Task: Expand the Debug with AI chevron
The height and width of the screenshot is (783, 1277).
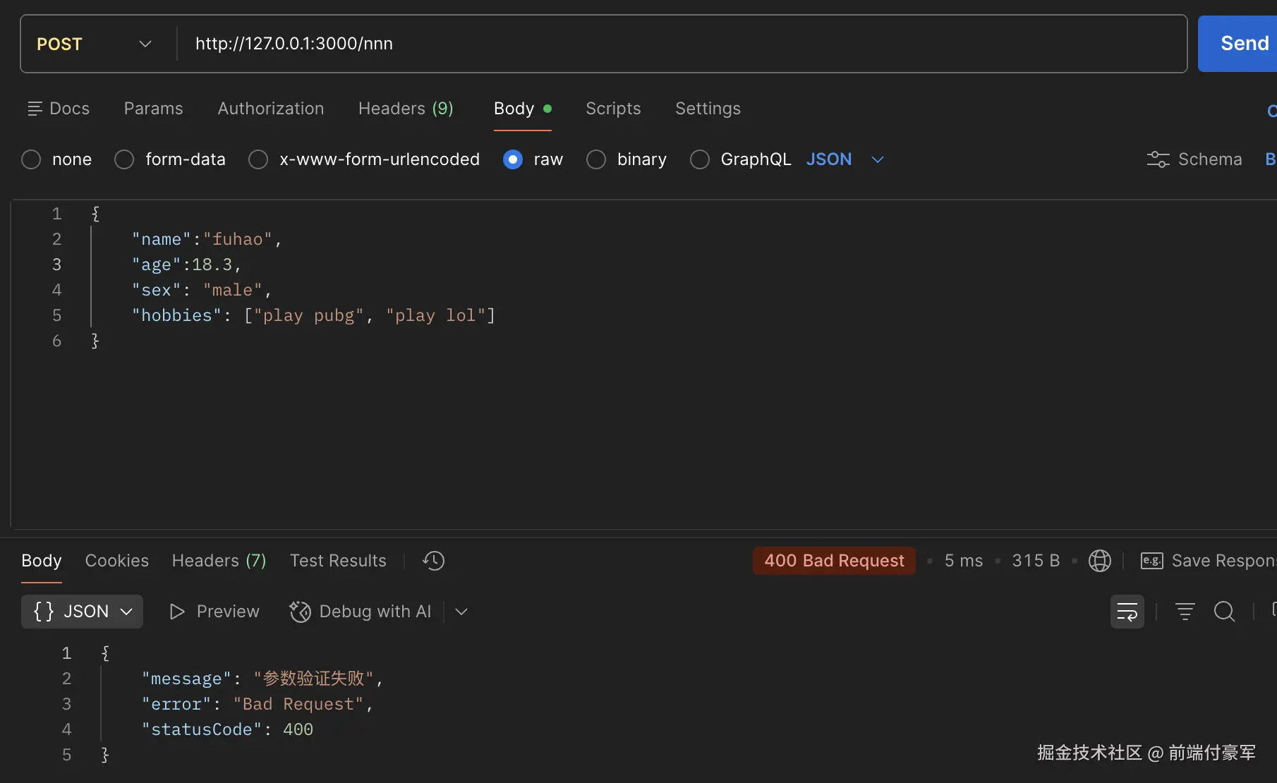Action: point(461,612)
